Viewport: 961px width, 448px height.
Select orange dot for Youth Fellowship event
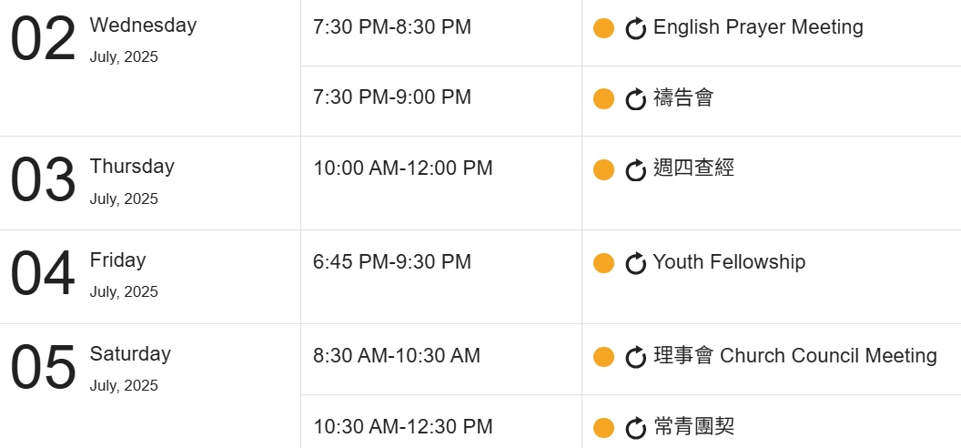603,263
